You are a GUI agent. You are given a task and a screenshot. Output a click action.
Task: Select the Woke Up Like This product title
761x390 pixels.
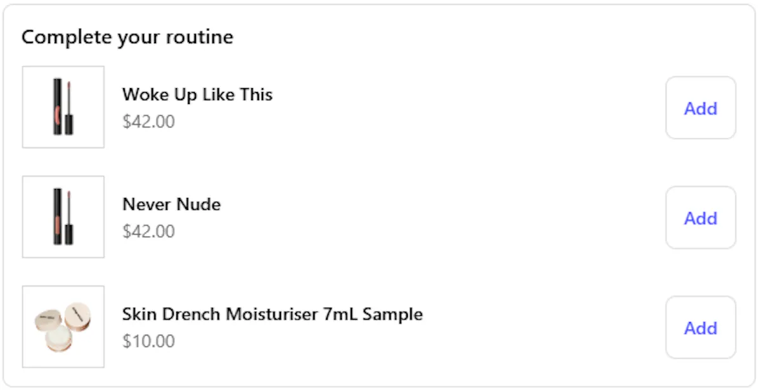pos(197,94)
